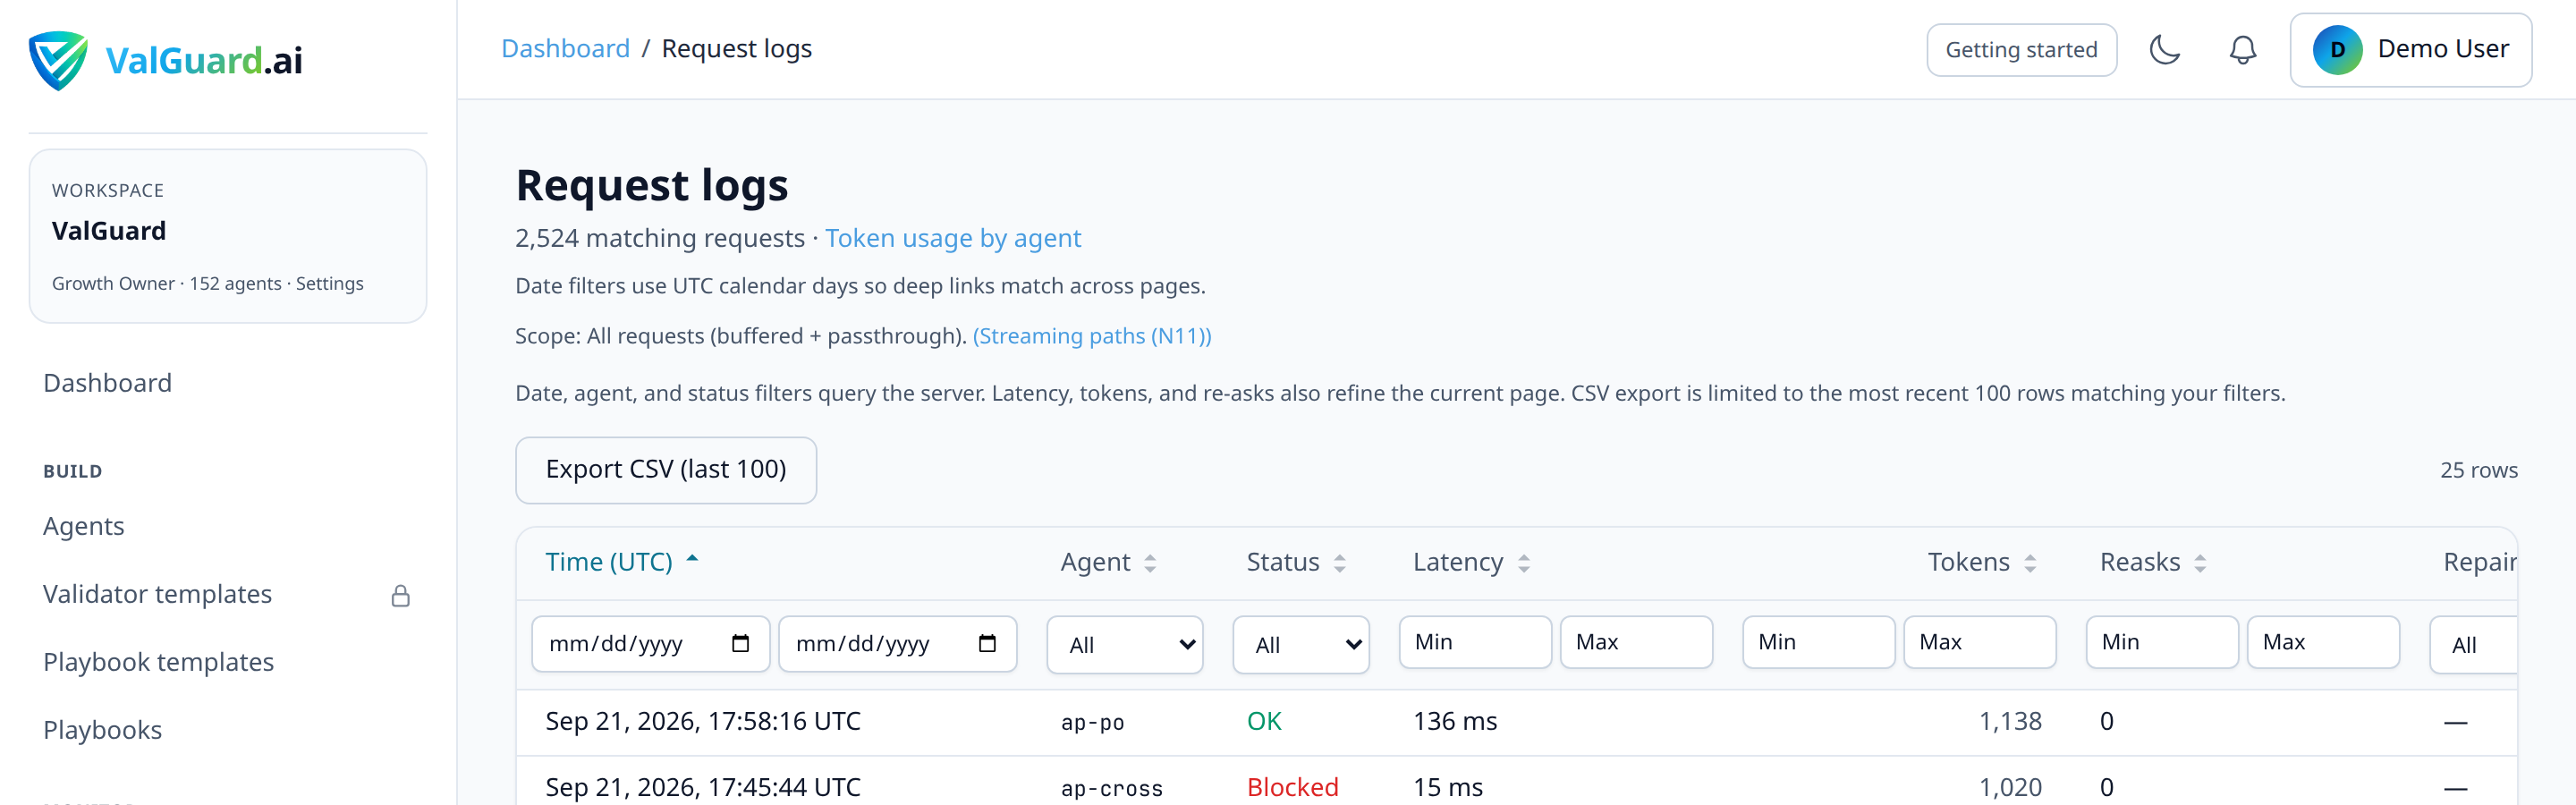Open the Repair filter dropdown
Viewport: 2576px width, 805px height.
(x=2473, y=645)
